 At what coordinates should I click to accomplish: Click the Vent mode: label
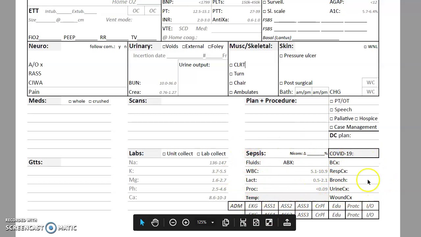click(119, 20)
